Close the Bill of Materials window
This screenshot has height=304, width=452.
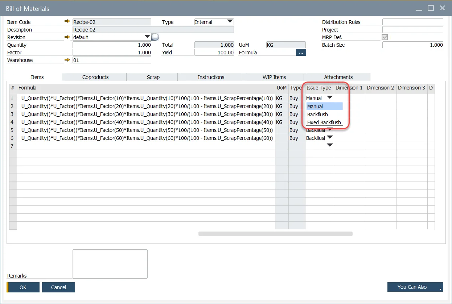(x=442, y=8)
